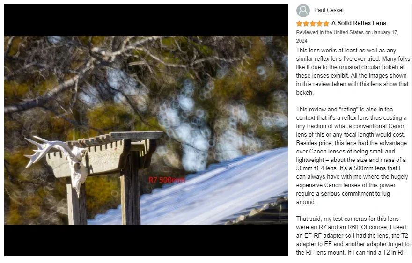Click the paragraph starting This lens works
412x263 pixels.
click(x=353, y=71)
